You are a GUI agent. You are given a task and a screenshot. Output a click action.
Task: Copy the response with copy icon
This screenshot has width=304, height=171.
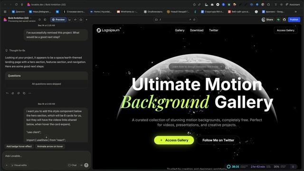coord(24,93)
